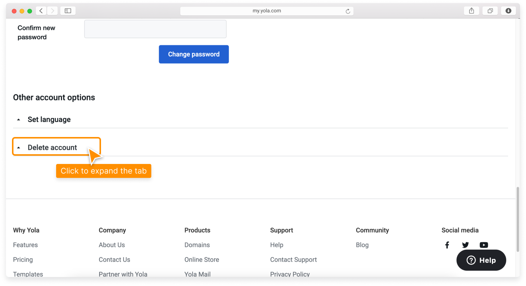526x286 pixels.
Task: Focus the Confirm new password field
Action: pos(155,29)
